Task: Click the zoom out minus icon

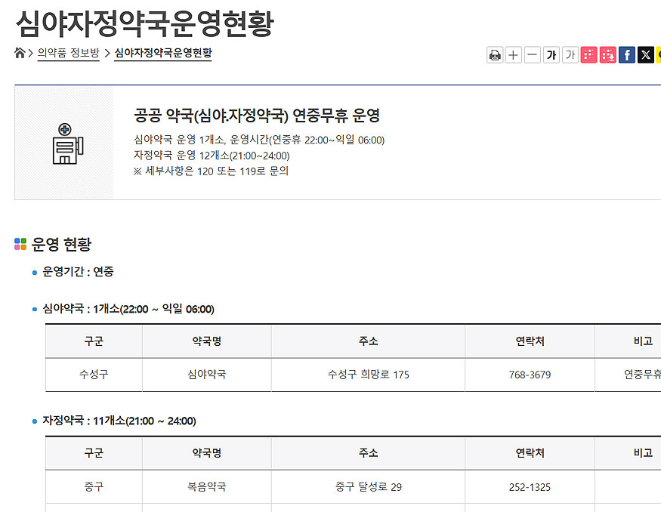Action: click(532, 54)
